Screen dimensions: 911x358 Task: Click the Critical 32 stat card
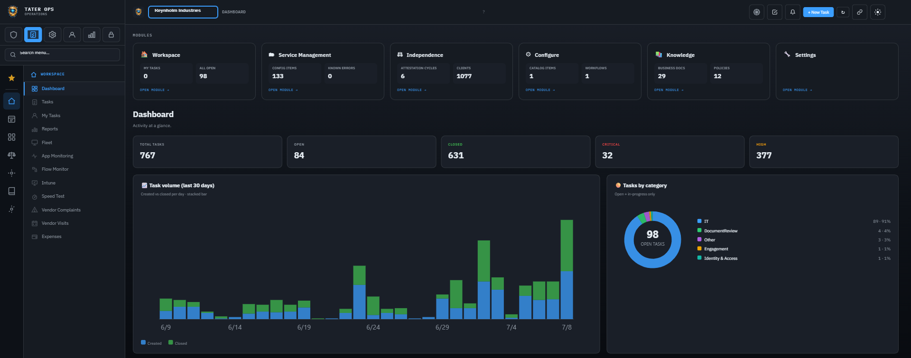(x=669, y=152)
